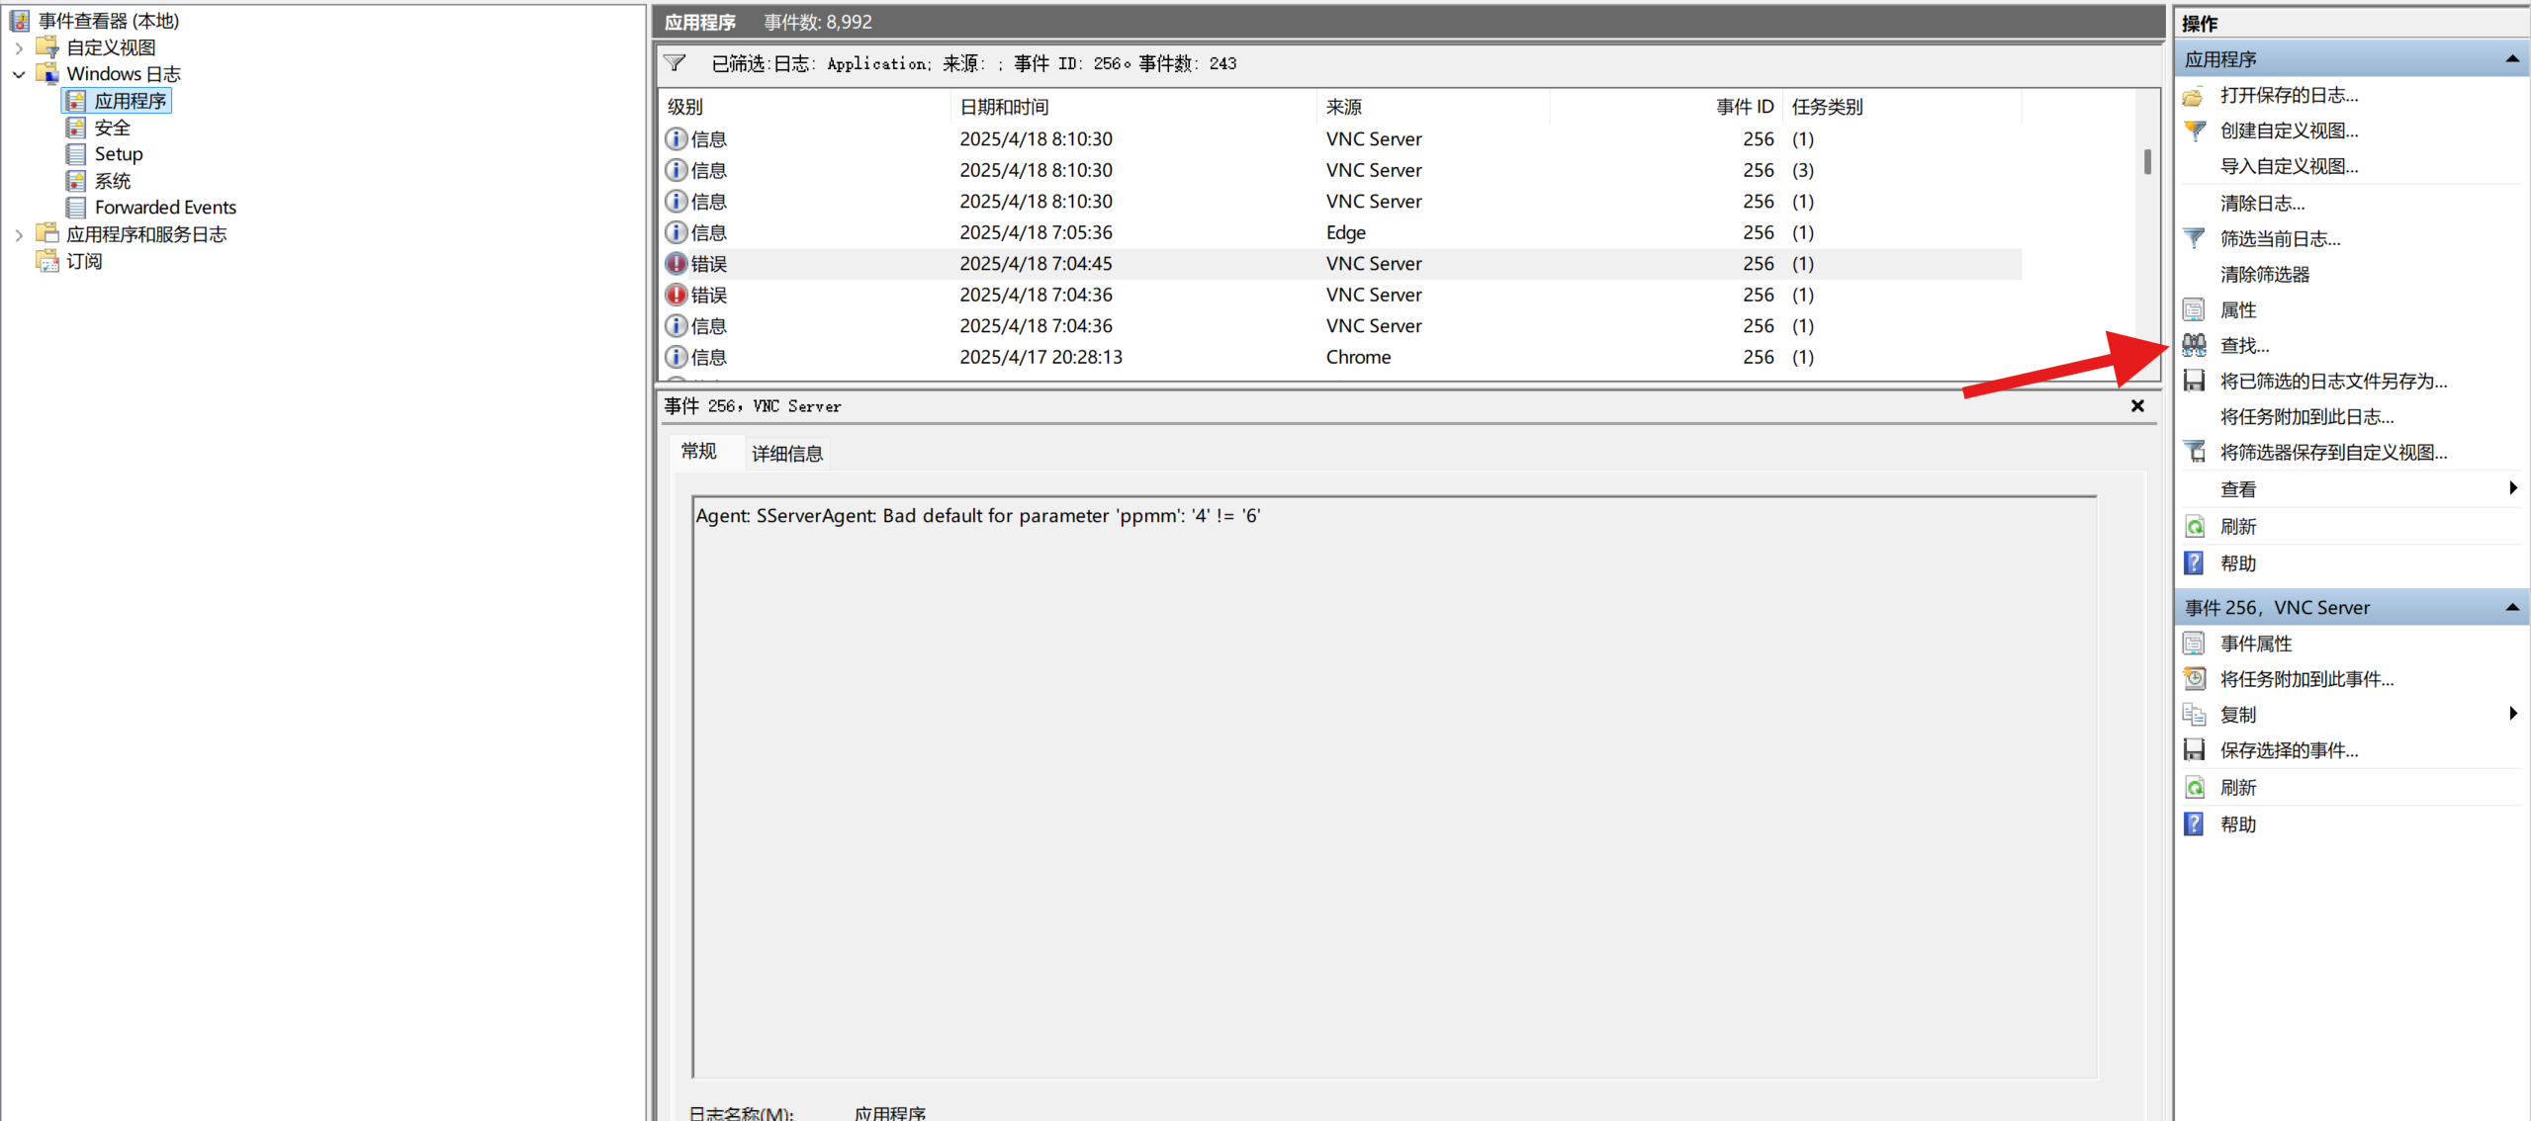
Task: Click the 将筛选器保存到自定义视图 icon
Action: pyautogui.click(x=2194, y=452)
